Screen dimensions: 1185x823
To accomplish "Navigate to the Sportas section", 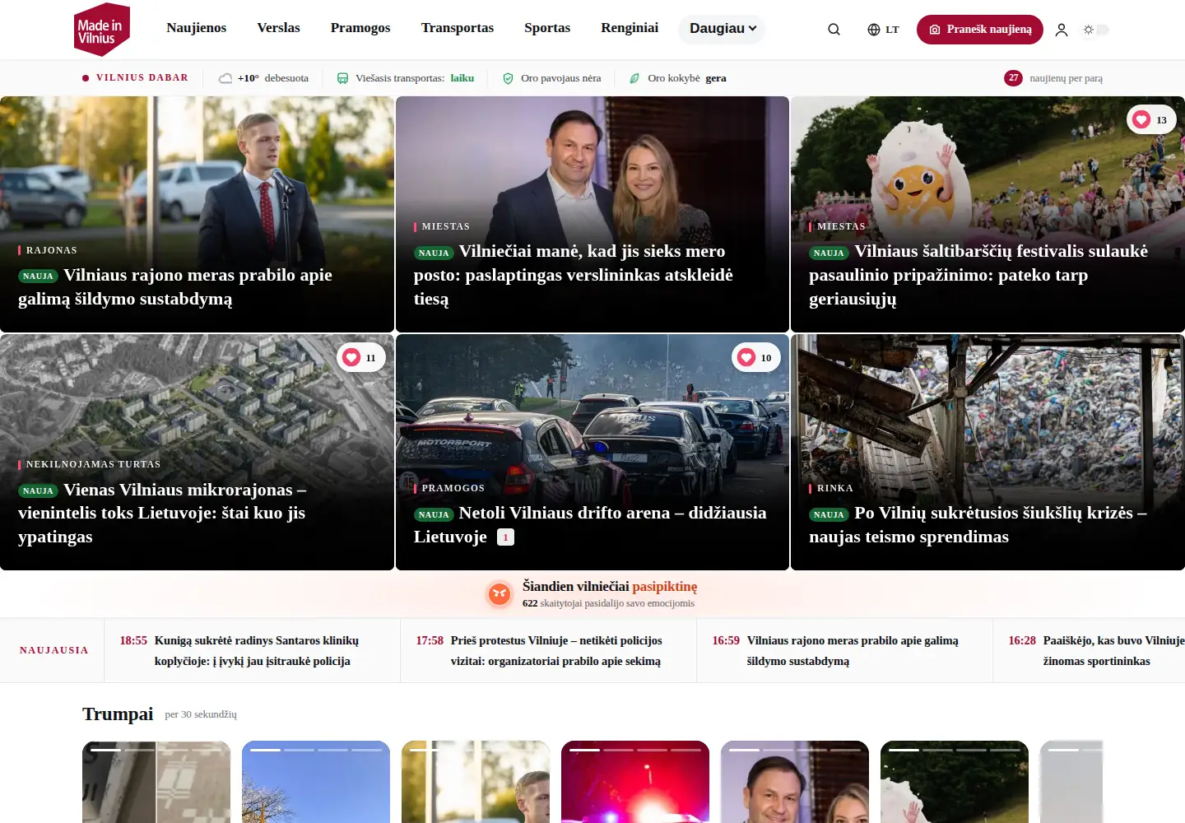I will [x=547, y=28].
